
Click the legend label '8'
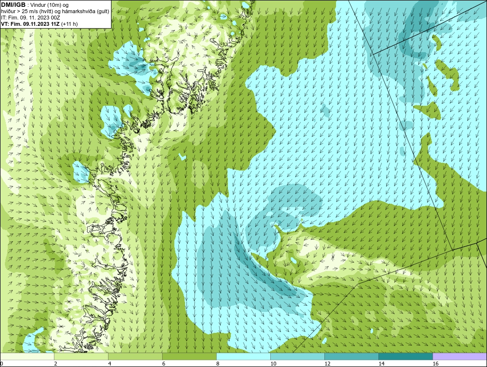218,364
